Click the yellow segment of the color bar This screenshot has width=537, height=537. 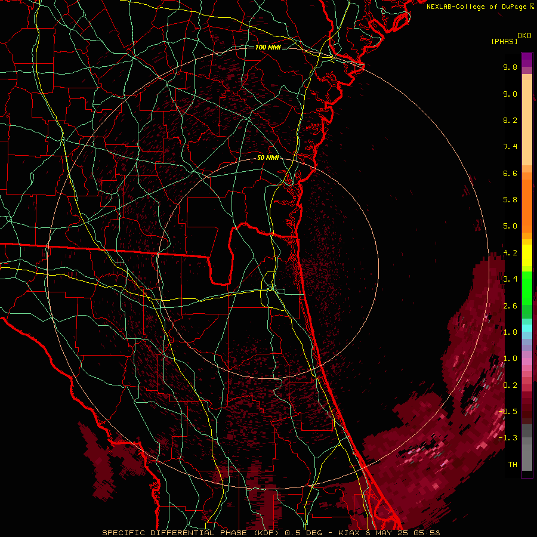[x=527, y=255]
